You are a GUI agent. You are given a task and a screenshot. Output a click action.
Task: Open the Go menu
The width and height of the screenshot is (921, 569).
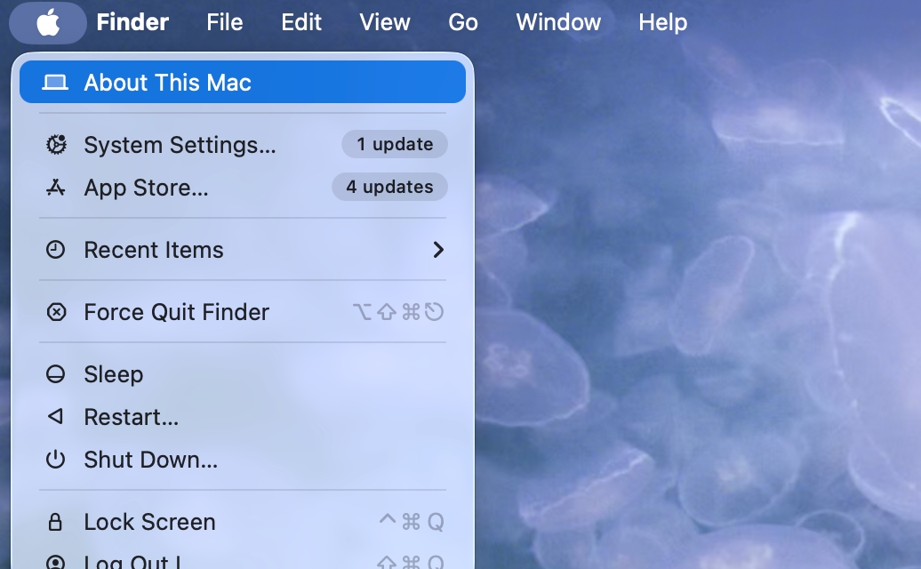463,23
